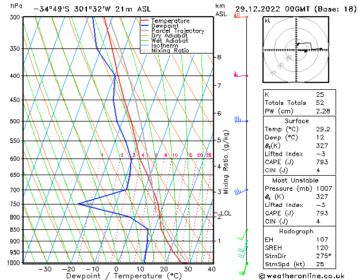Click the 'kt' unit label in hodograph
Viewport: 362px width, 280px height.
(x=268, y=21)
